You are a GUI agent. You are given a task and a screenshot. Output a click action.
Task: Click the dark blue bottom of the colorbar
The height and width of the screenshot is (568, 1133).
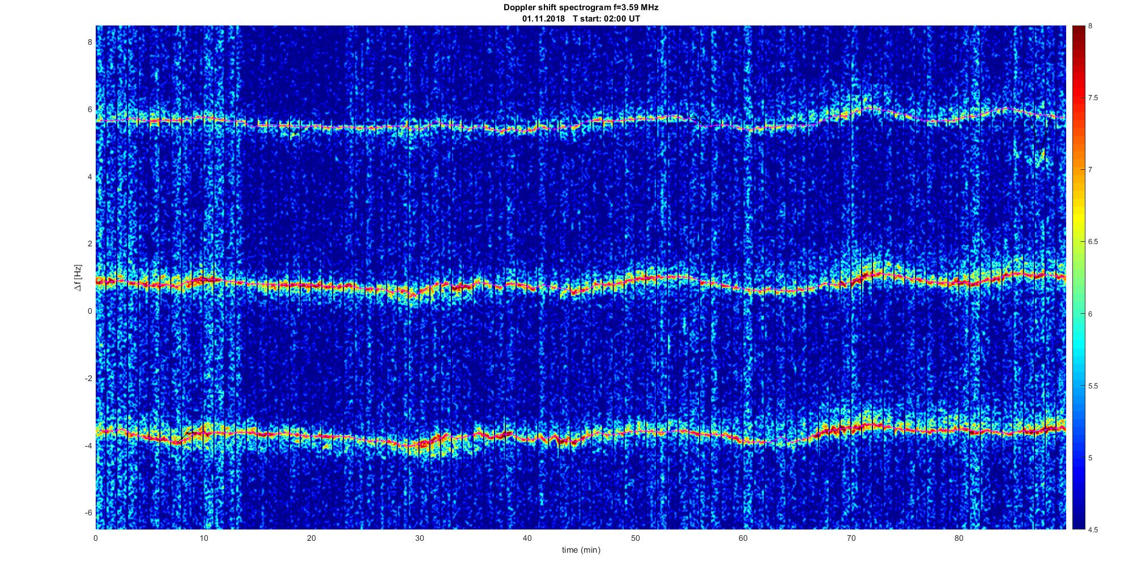click(1078, 525)
